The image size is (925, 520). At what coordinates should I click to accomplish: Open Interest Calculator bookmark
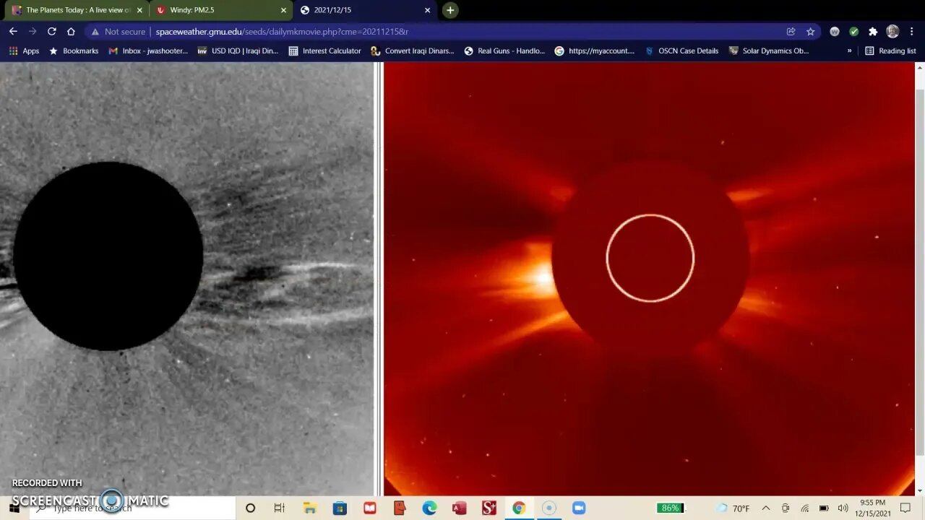(x=324, y=51)
